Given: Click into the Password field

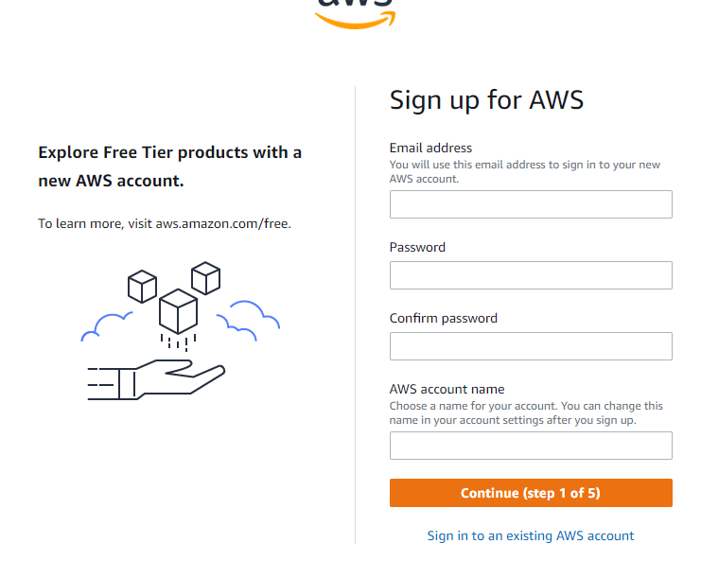Looking at the screenshot, I should click(x=531, y=275).
